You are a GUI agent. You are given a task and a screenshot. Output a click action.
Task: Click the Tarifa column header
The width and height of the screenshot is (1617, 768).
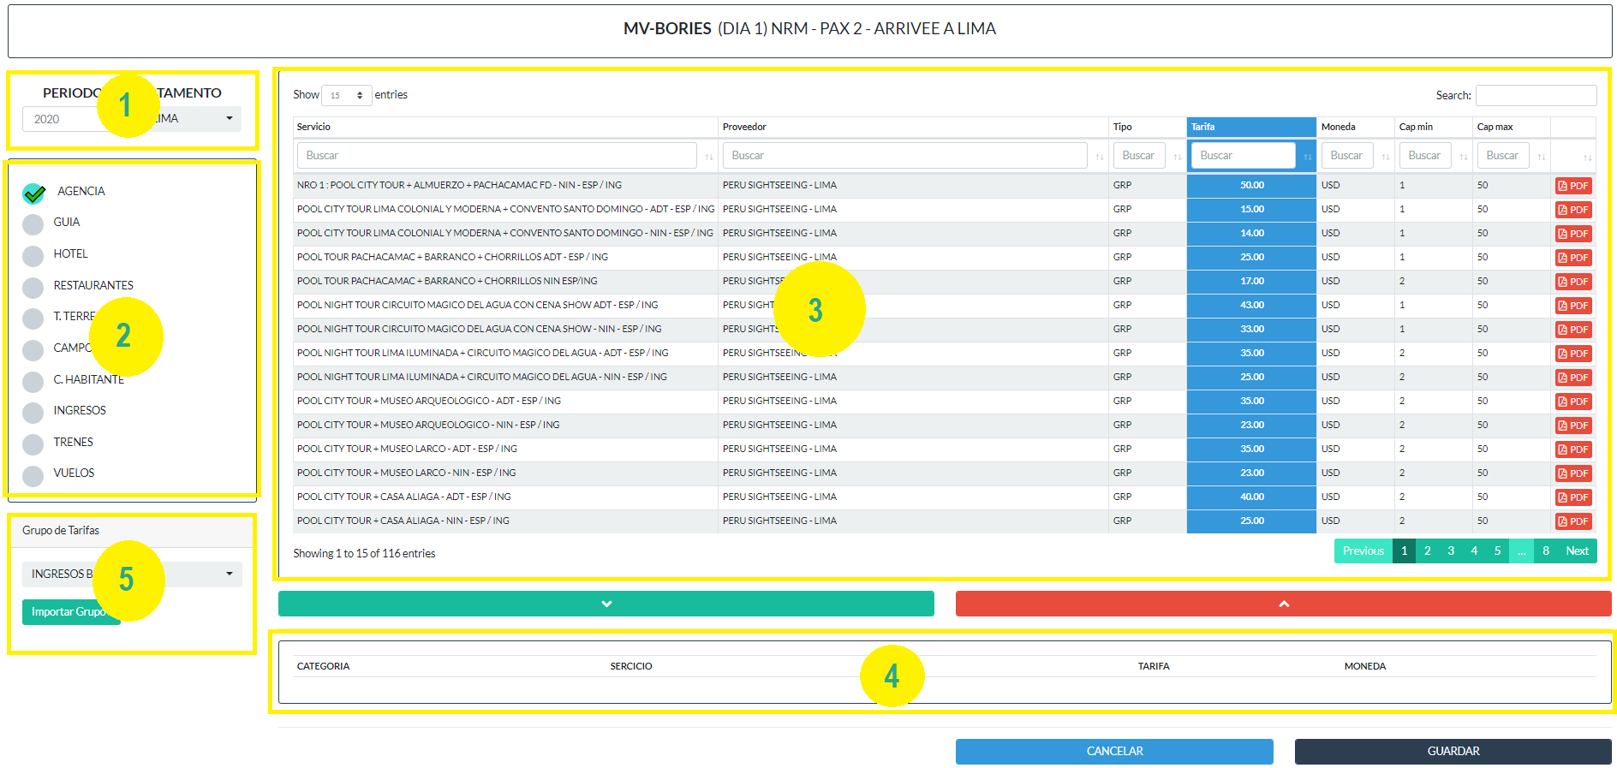click(x=1250, y=127)
